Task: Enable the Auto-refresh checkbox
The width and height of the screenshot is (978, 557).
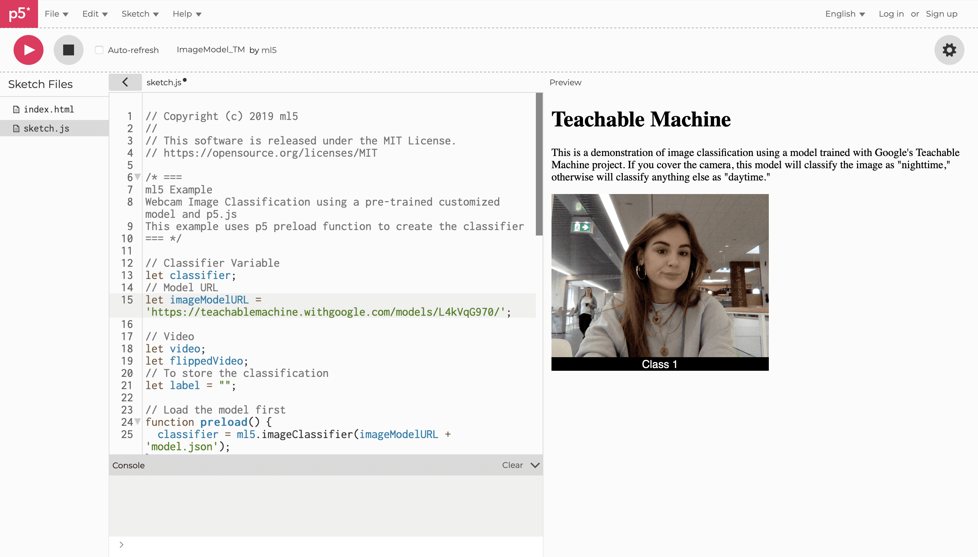Action: 99,50
